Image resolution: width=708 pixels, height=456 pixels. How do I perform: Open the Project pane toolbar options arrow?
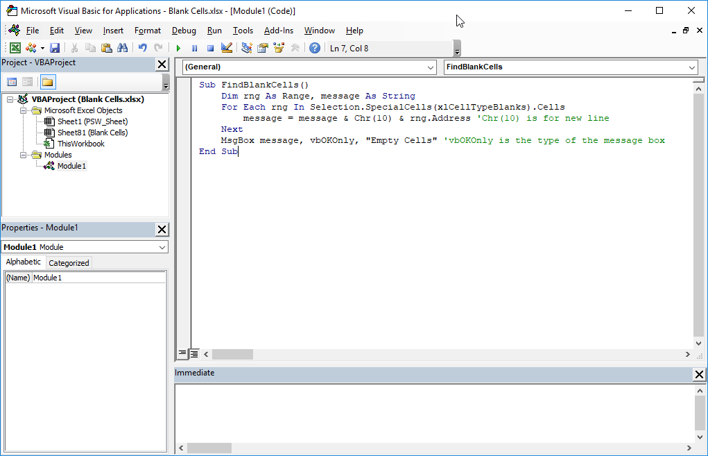[x=166, y=83]
